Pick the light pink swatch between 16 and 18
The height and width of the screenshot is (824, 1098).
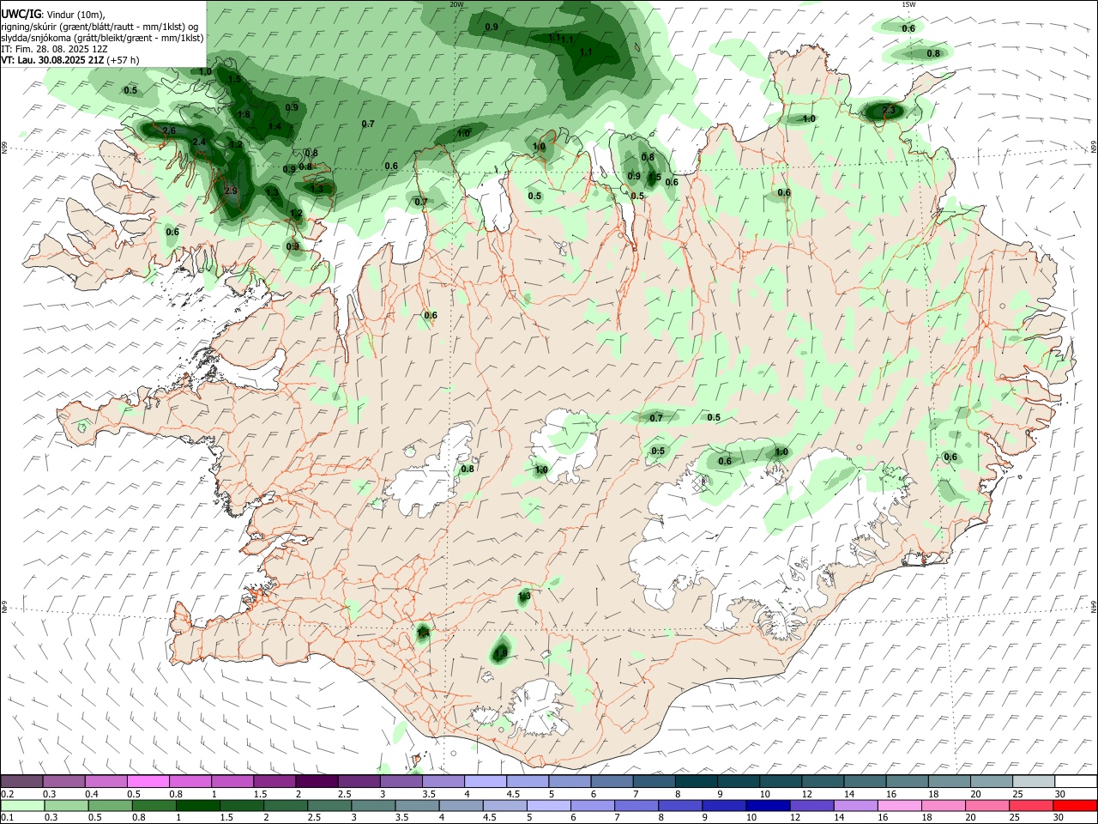point(901,806)
